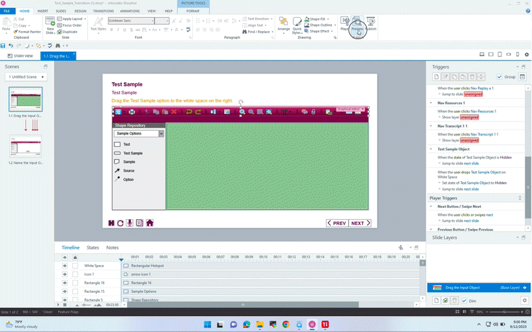Toggle the Dim checkbox in Slide Layers

(464, 301)
